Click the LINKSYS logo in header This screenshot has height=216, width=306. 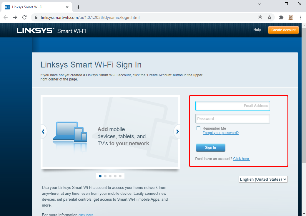click(35, 30)
